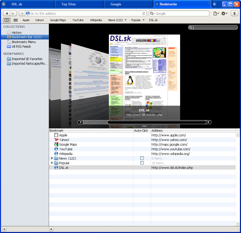Reload the page with the refresh icon
Viewport: 241px width, 233px height.
(x=144, y=13)
